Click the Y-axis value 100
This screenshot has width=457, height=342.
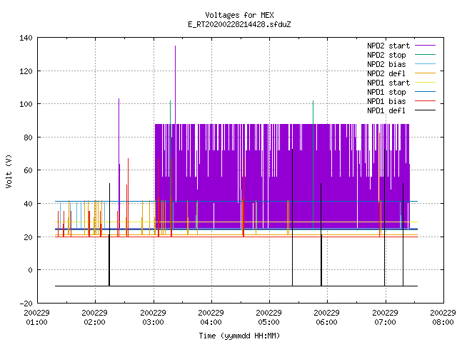point(26,104)
